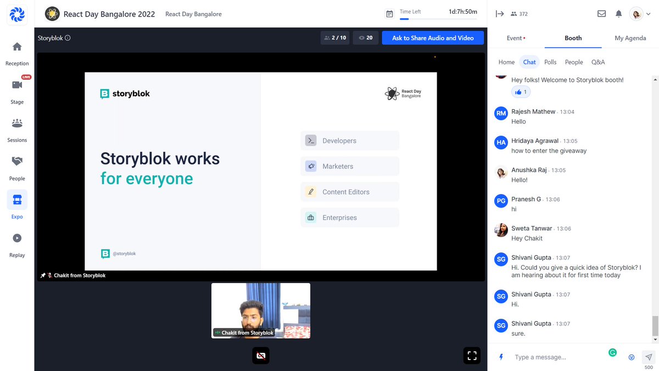This screenshot has width=659, height=371.
Task: Open the schedule calendar icon
Action: pyautogui.click(x=389, y=14)
